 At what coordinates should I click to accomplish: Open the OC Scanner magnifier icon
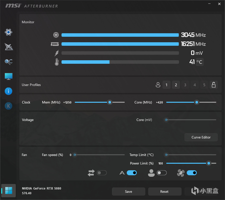click(8, 61)
